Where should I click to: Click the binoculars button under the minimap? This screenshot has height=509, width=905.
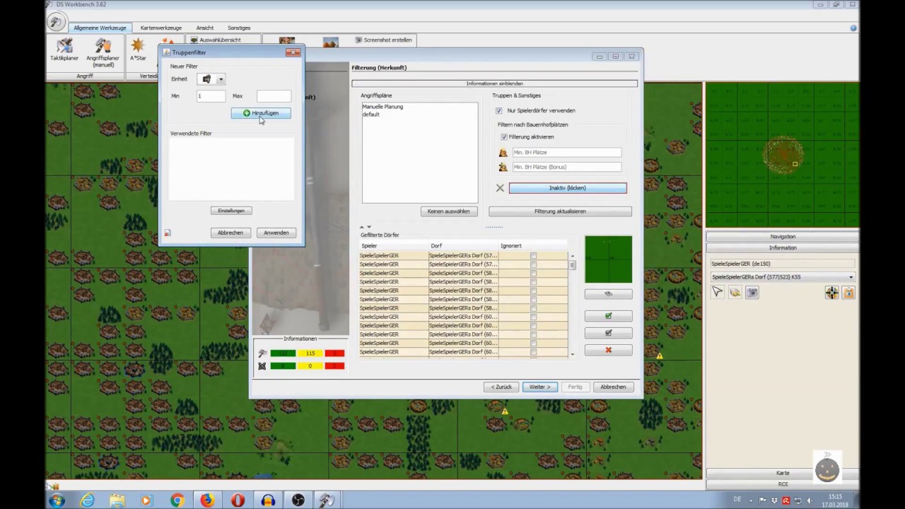[x=608, y=294]
